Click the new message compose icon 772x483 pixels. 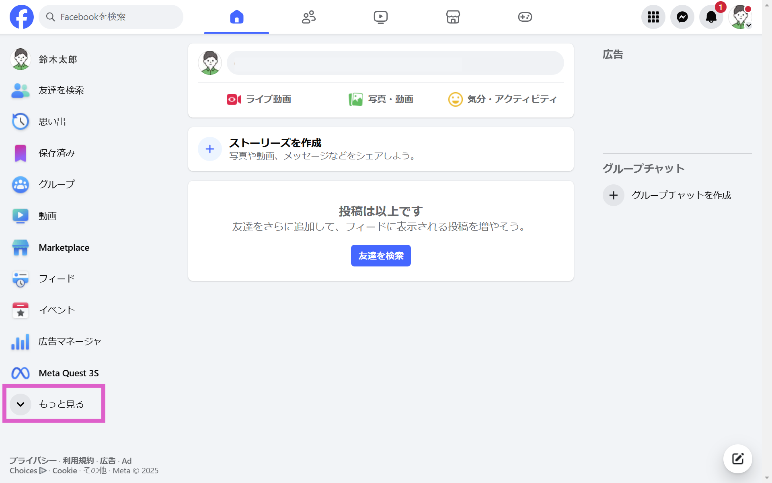(x=737, y=458)
